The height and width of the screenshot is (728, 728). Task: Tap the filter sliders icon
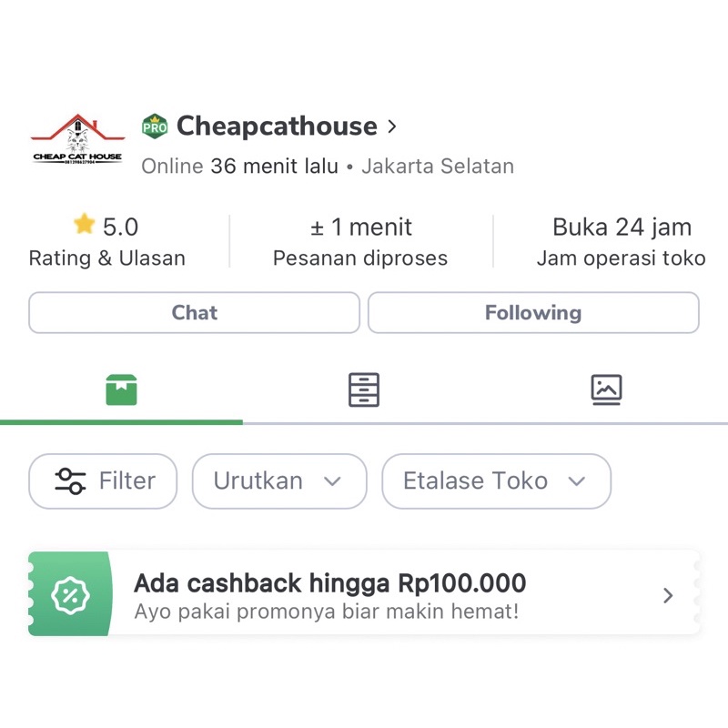coord(70,480)
